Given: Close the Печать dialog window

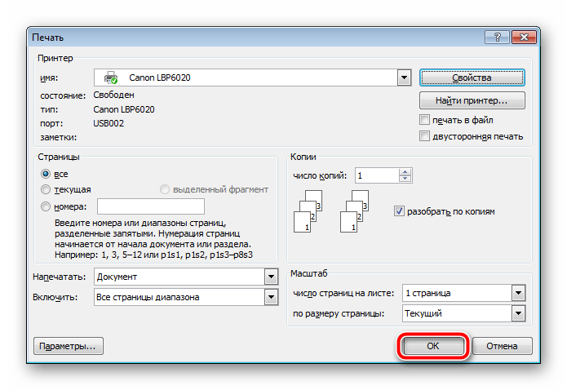Looking at the screenshot, I should point(522,38).
